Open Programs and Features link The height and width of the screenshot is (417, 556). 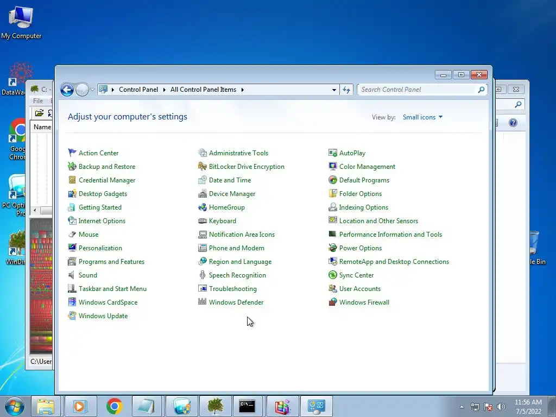coord(111,262)
